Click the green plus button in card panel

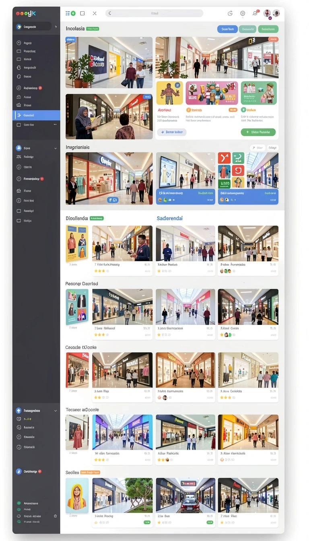(x=258, y=132)
